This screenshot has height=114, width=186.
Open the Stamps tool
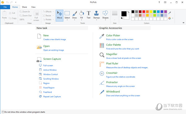pos(96,15)
